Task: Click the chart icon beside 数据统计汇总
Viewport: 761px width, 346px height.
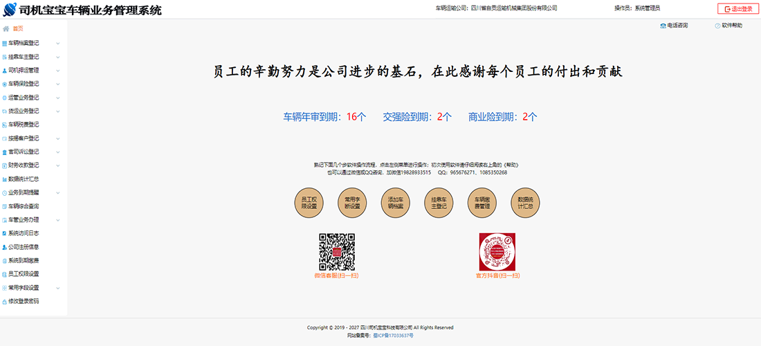Action: [x=4, y=179]
